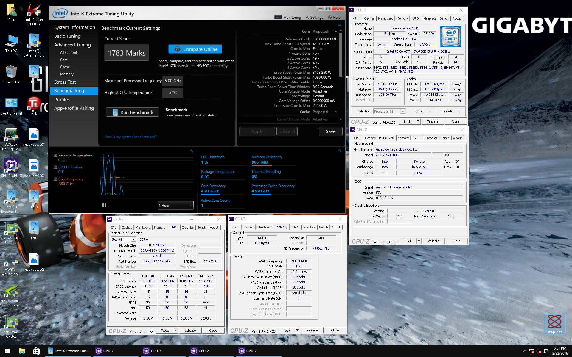Click the volume icon in system tray
The height and width of the screenshot is (357, 572).
(x=539, y=351)
